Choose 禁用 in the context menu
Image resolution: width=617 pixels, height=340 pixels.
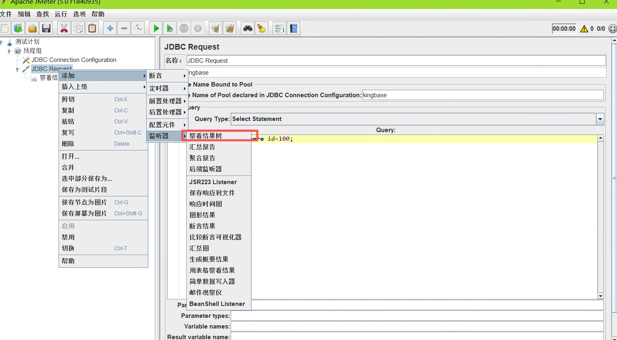pos(103,237)
